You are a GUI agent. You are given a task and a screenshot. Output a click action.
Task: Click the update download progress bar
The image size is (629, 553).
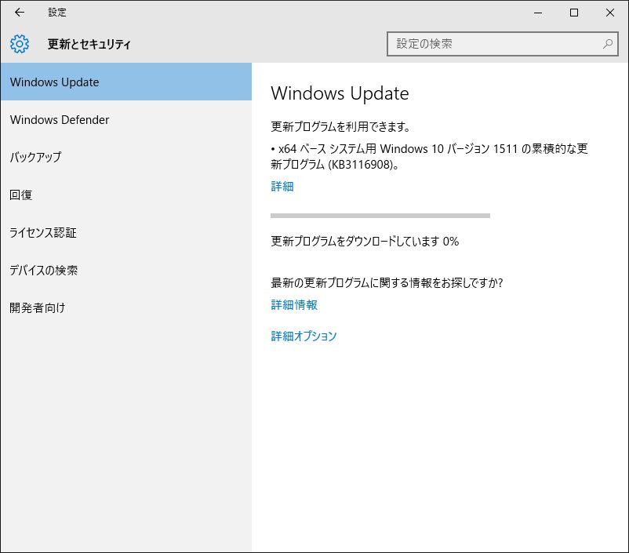tap(380, 215)
